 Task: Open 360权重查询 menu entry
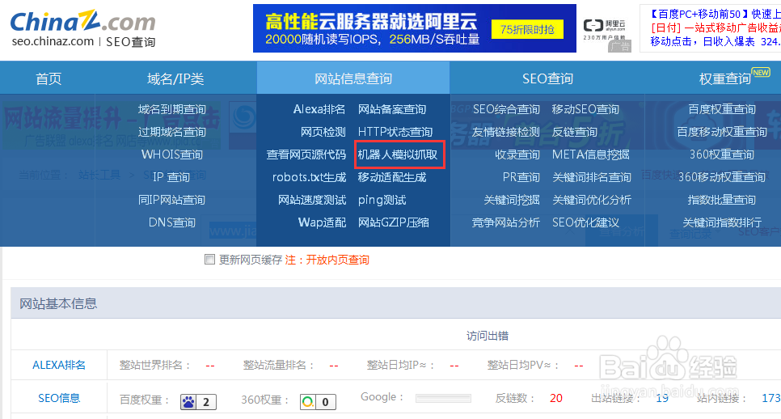(x=722, y=154)
